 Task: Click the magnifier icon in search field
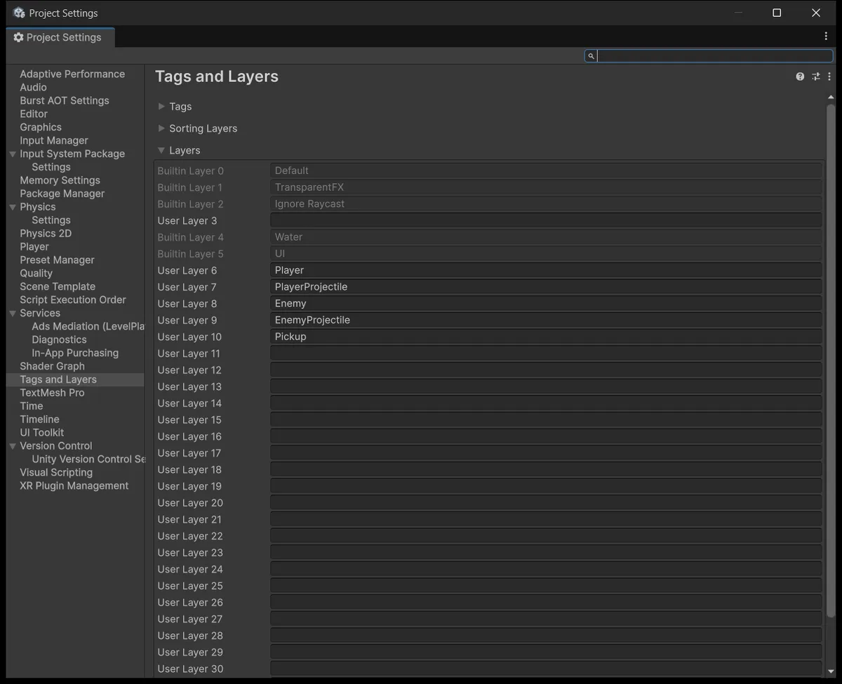pyautogui.click(x=591, y=56)
